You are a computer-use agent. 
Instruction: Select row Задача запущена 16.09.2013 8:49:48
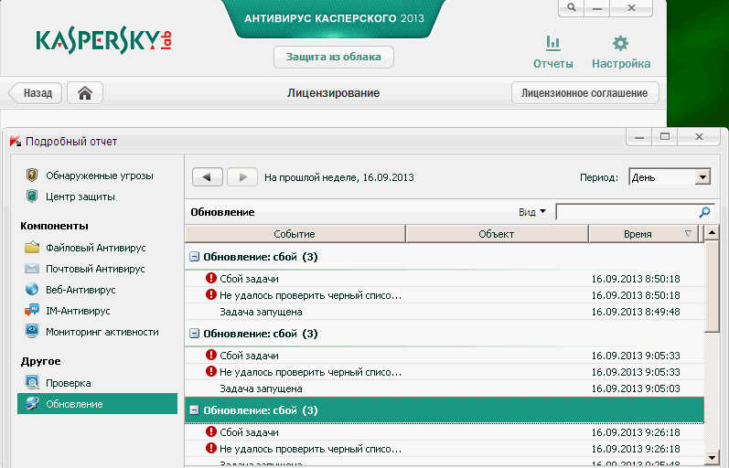click(x=445, y=312)
